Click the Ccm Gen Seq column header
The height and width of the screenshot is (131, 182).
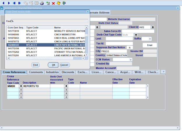click(16, 27)
